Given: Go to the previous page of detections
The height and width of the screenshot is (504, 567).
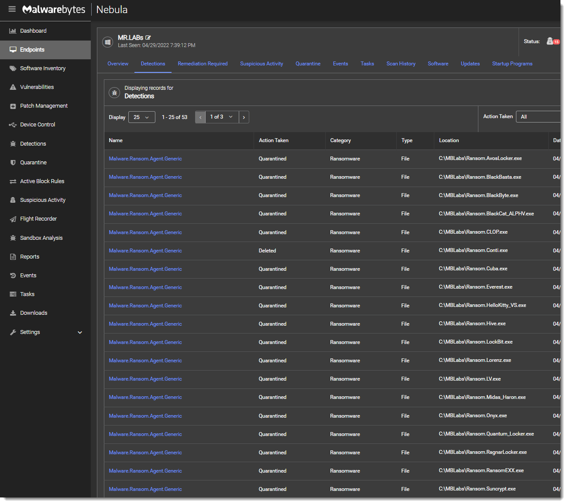Looking at the screenshot, I should (200, 117).
